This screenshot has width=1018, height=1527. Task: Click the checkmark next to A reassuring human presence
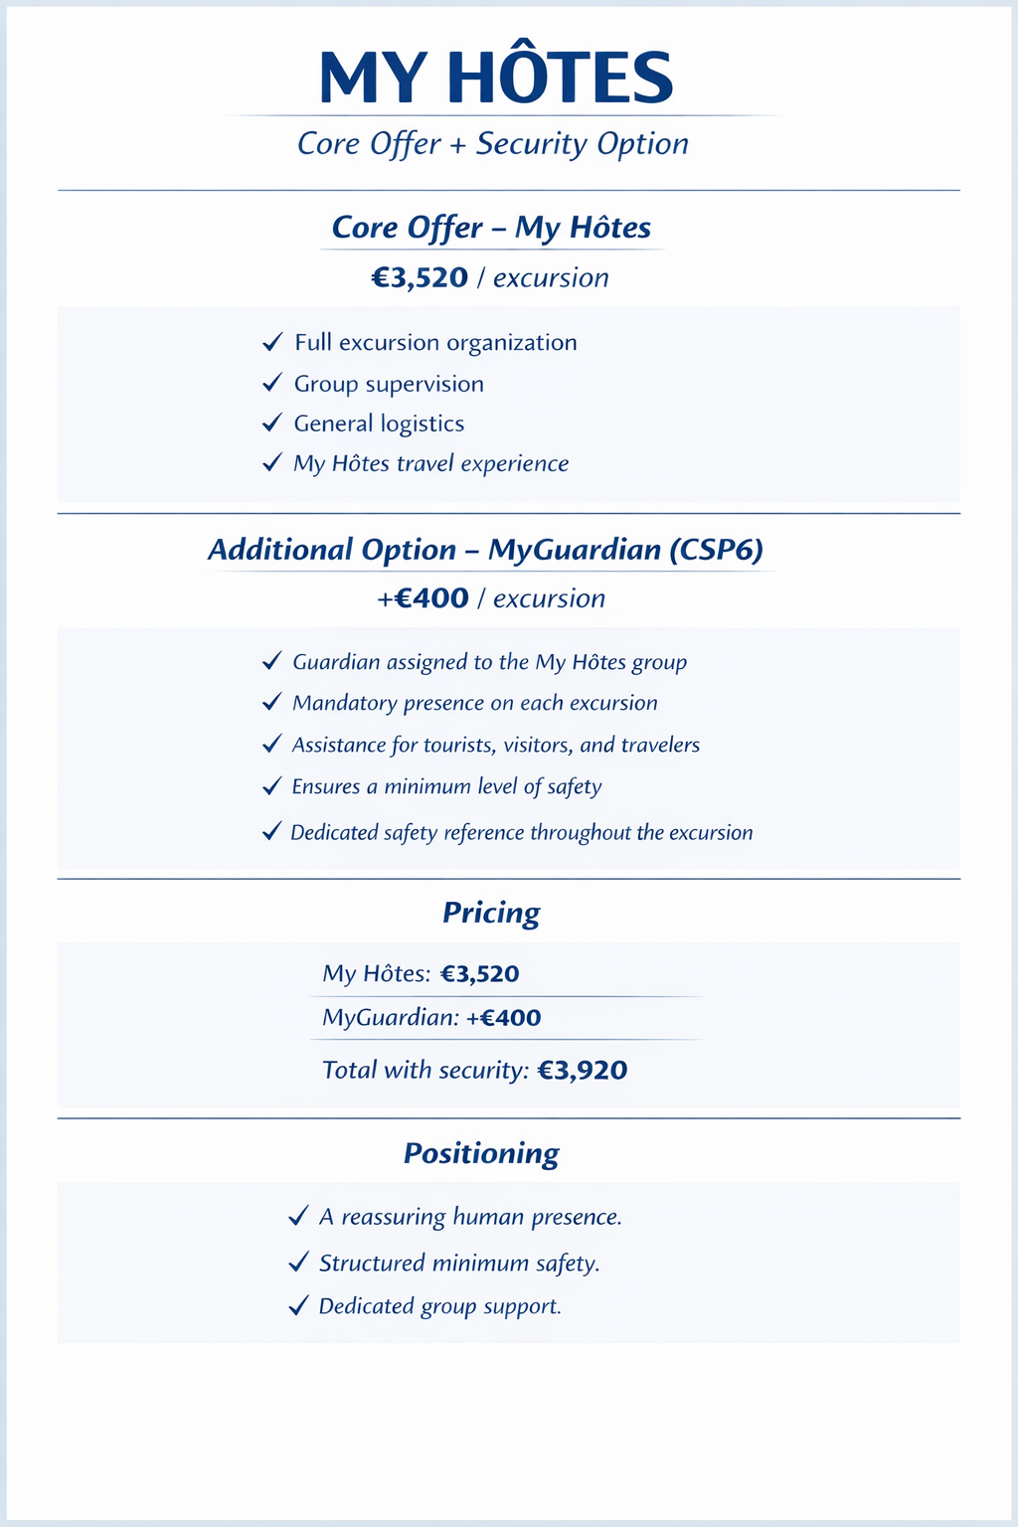pyautogui.click(x=297, y=1217)
